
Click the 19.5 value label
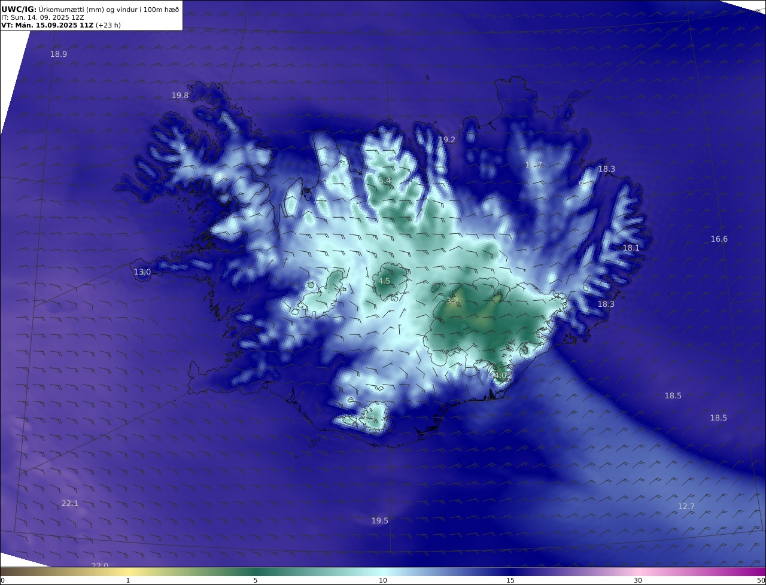click(380, 520)
